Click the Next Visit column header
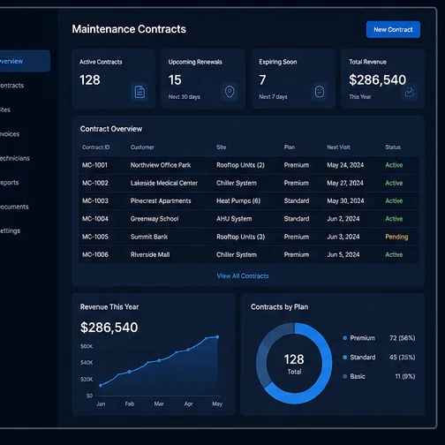Image resolution: width=445 pixels, height=445 pixels. tap(338, 147)
